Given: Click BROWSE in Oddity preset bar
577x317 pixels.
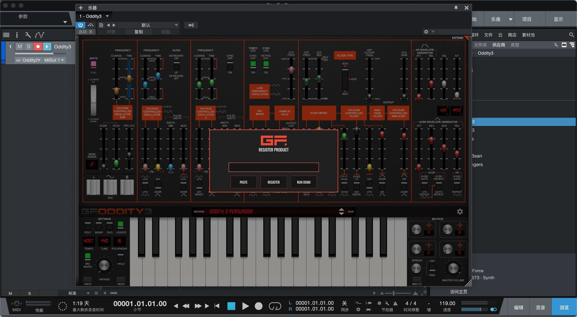Looking at the screenshot, I should point(199,212).
